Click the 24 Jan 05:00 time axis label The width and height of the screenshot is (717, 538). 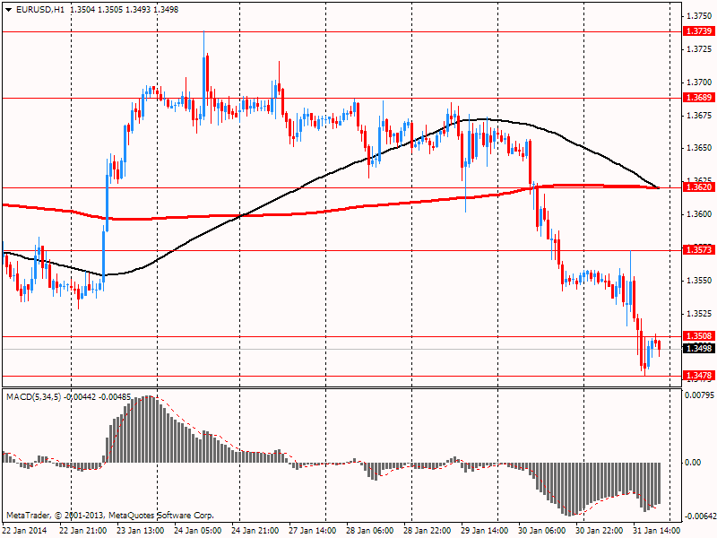click(198, 531)
